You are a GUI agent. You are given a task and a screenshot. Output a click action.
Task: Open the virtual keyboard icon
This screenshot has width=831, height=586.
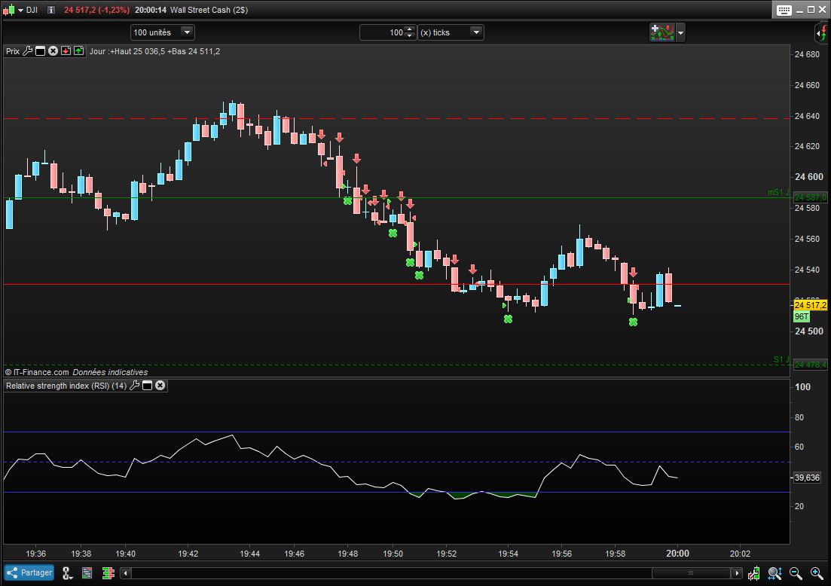click(784, 10)
